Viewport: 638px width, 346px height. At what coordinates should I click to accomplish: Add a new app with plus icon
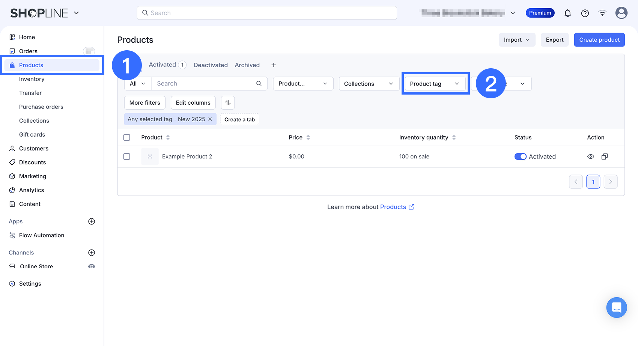point(92,221)
